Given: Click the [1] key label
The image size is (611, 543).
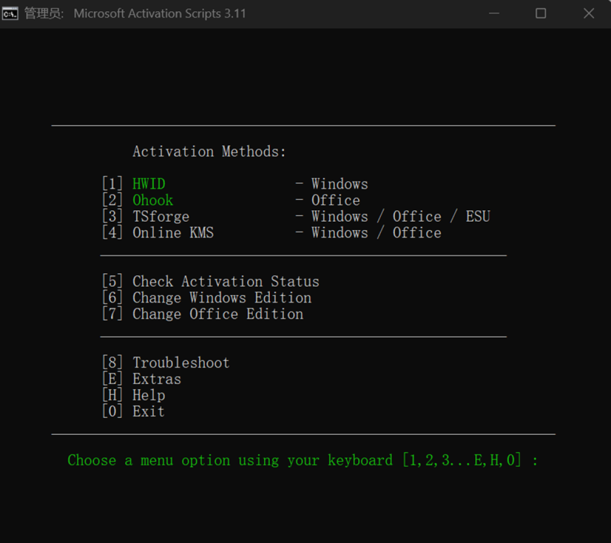Looking at the screenshot, I should [112, 184].
